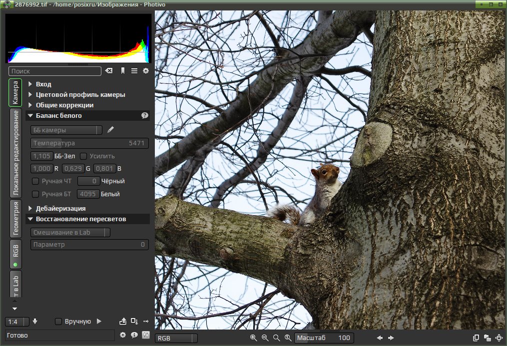Click the dotted right-arrow icon
This screenshot has width=507, height=346.
point(146,321)
